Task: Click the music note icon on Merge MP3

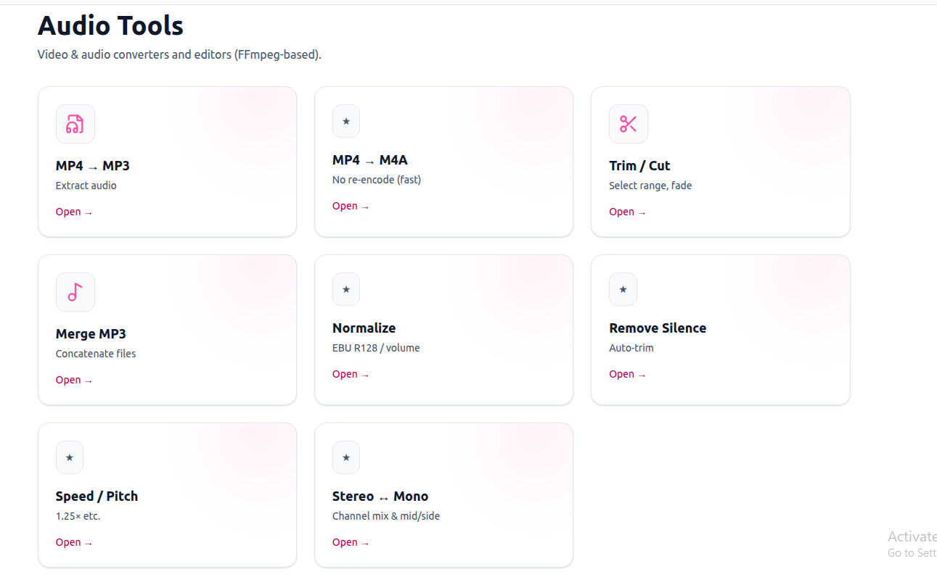Action: (75, 291)
